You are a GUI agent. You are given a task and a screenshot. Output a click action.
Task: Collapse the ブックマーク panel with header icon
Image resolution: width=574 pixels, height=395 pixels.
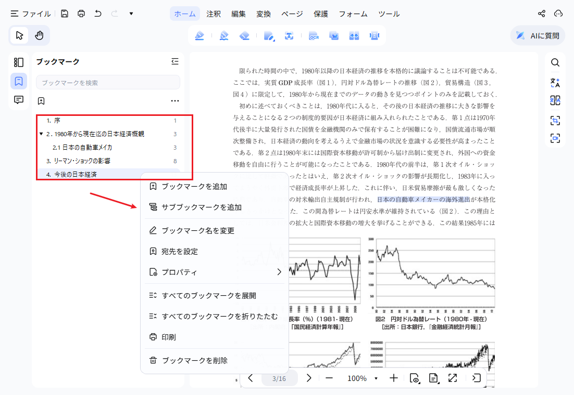(175, 61)
